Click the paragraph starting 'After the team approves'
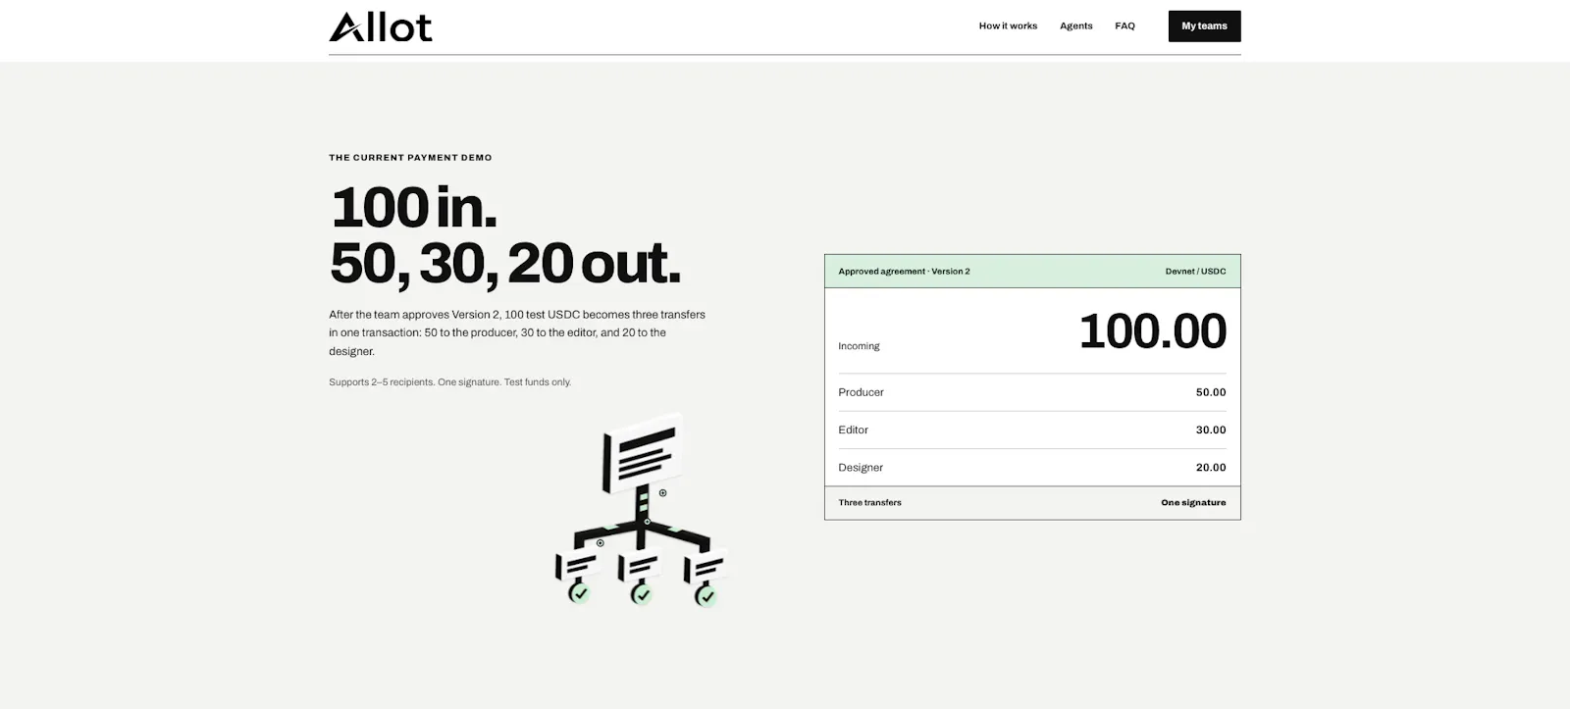 (x=517, y=332)
